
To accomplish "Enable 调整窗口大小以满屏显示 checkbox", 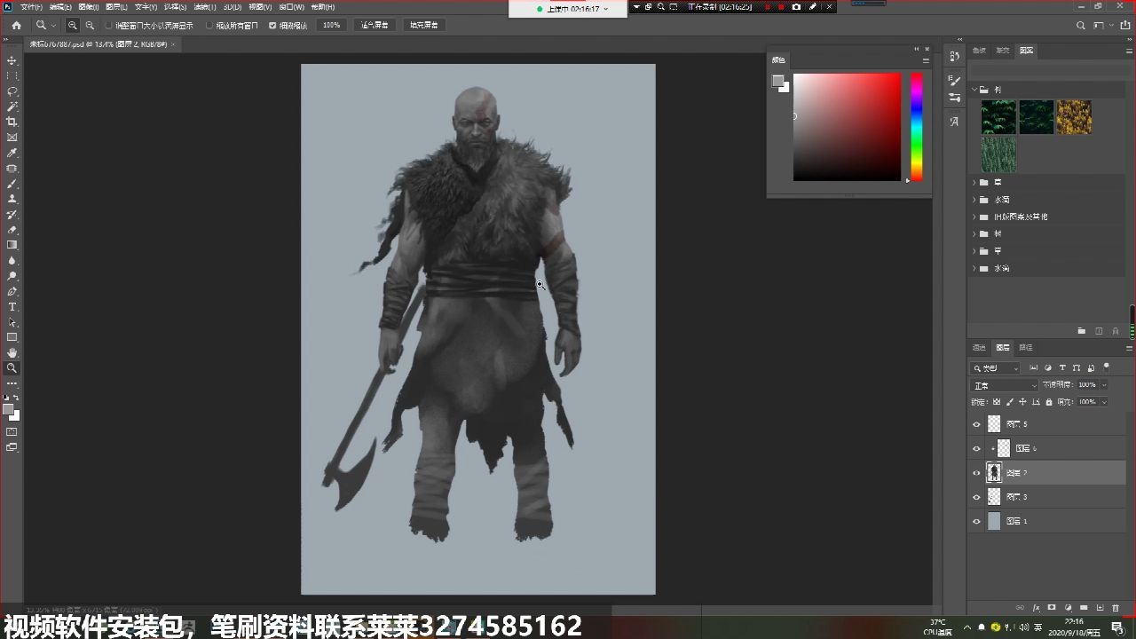I will point(109,26).
